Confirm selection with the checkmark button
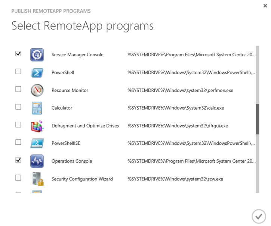 point(259,216)
